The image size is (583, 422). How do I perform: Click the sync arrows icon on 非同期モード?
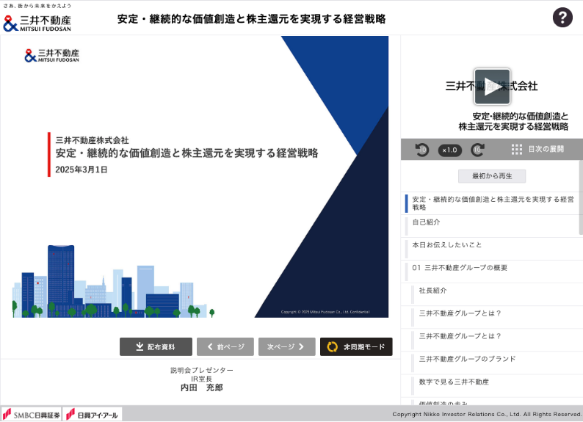(x=332, y=346)
